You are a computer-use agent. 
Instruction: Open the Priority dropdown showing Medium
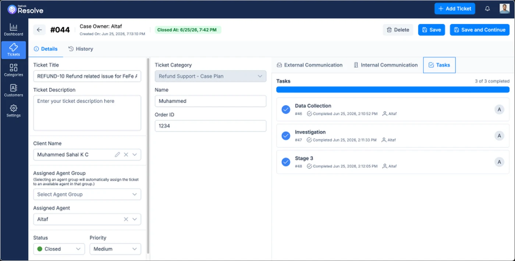115,249
